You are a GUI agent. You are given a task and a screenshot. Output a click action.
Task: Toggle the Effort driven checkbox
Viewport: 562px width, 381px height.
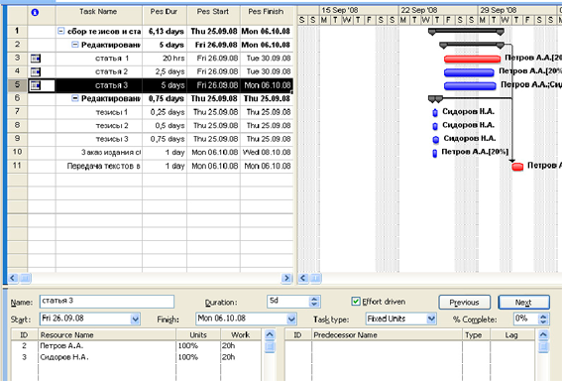coord(356,302)
